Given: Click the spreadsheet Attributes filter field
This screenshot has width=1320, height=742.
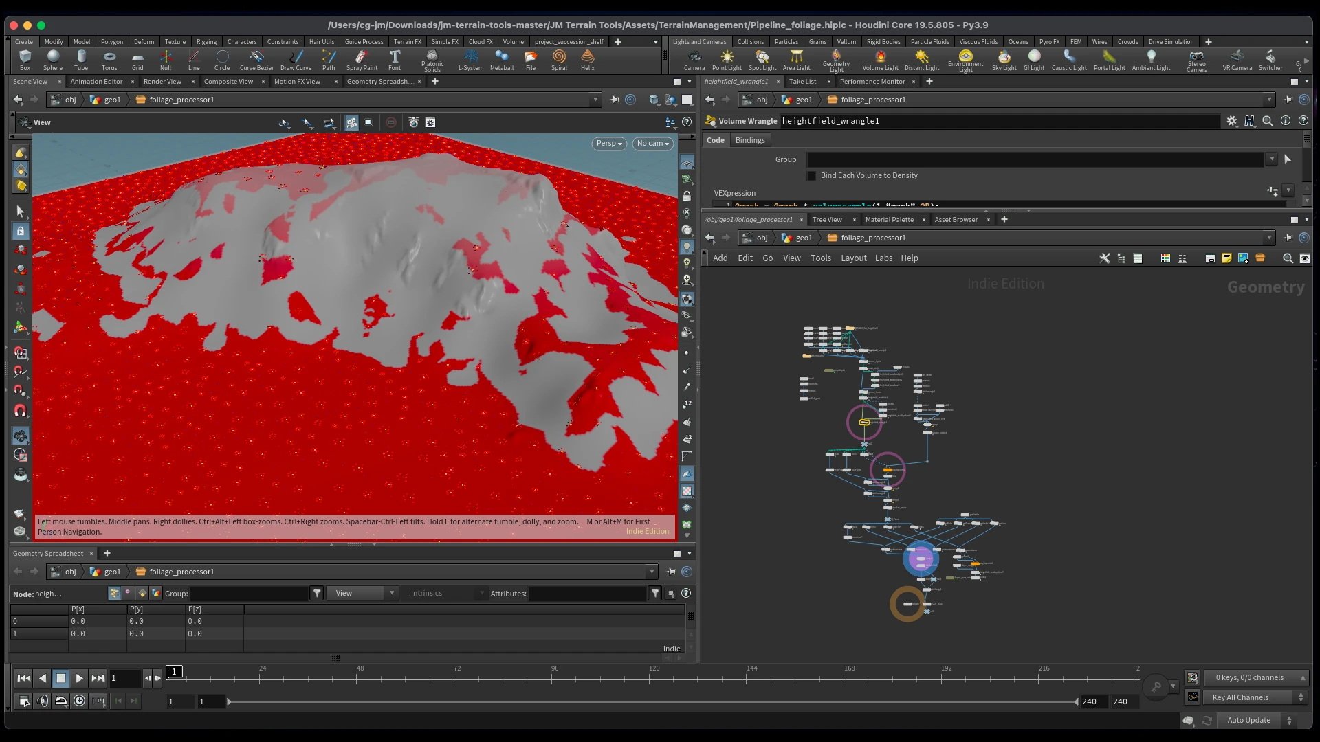Looking at the screenshot, I should (x=587, y=594).
